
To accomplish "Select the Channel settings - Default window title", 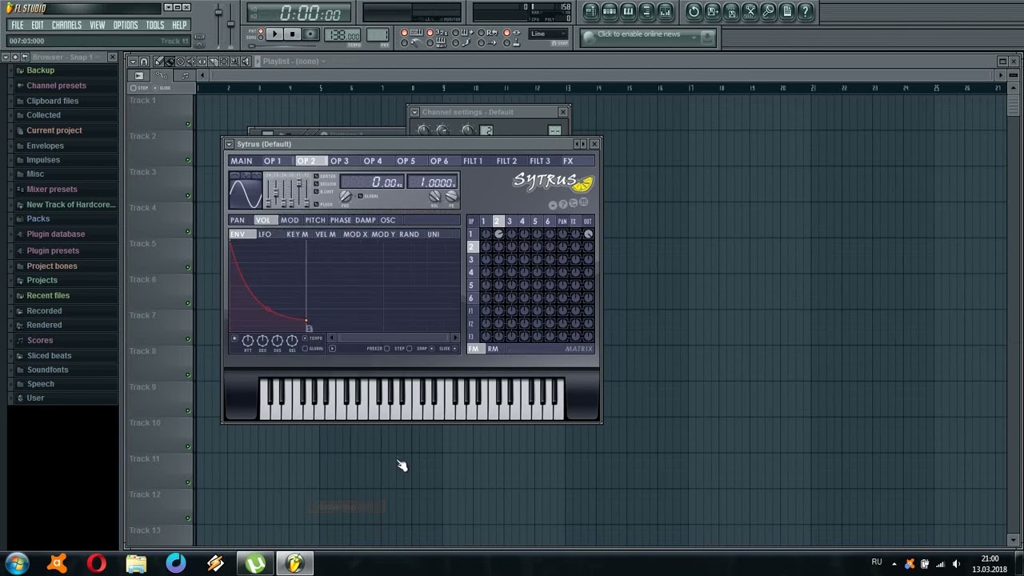I will click(468, 112).
